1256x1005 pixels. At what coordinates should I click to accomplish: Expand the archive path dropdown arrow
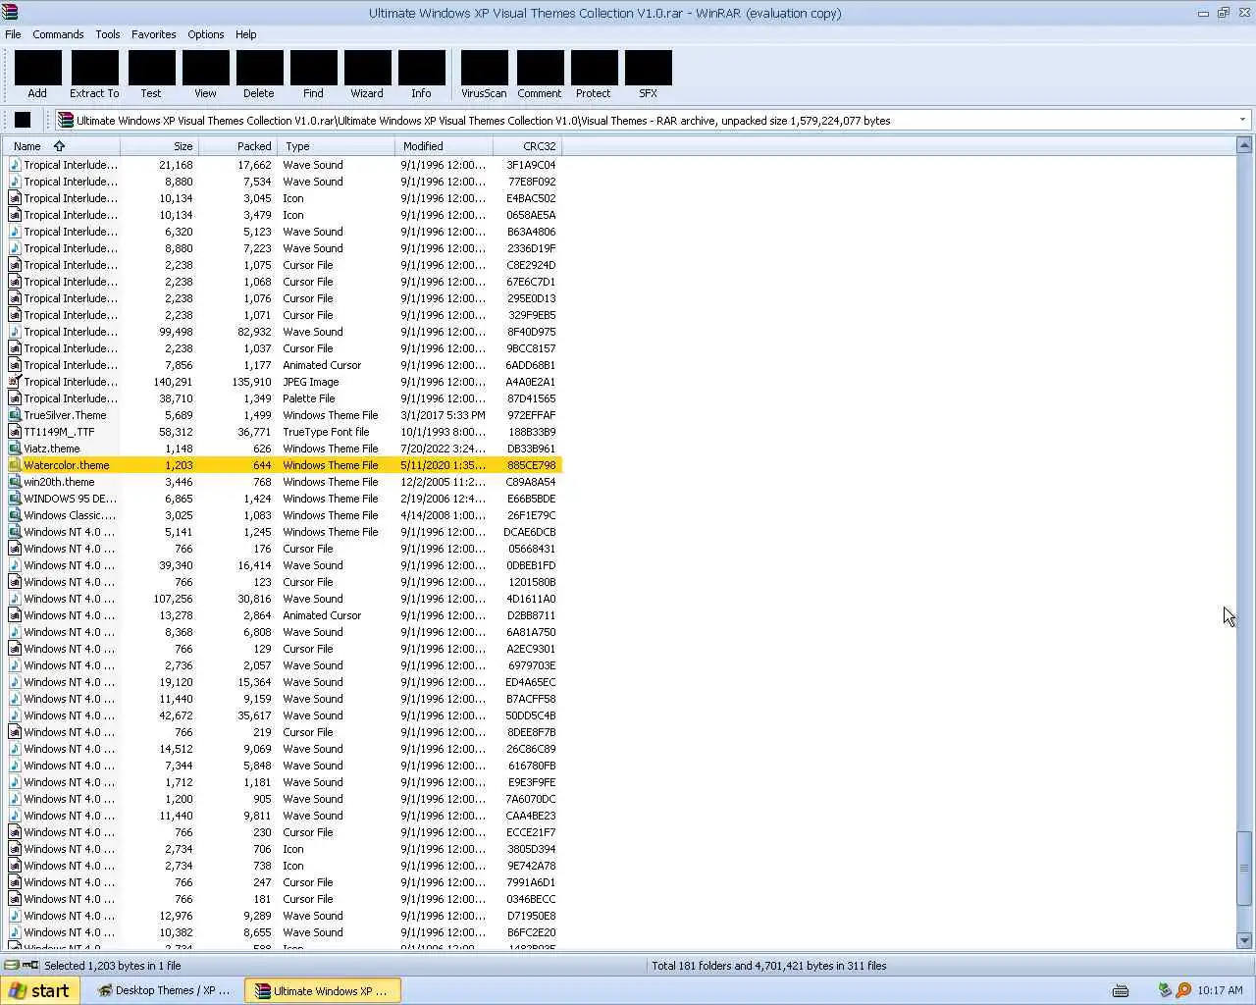pos(1242,120)
